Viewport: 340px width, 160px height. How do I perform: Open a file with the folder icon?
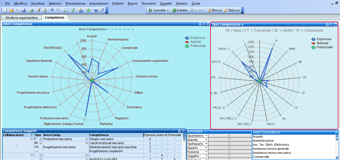11,10
